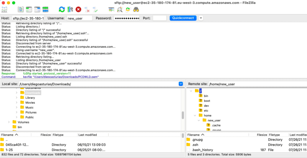307x158 pixels.
Task: Select Pictures in the local tree
Action: pos(31,112)
